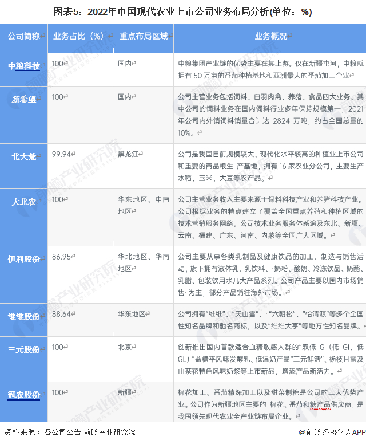Click the 公司简称 column header
The image size is (366, 444).
(24, 38)
